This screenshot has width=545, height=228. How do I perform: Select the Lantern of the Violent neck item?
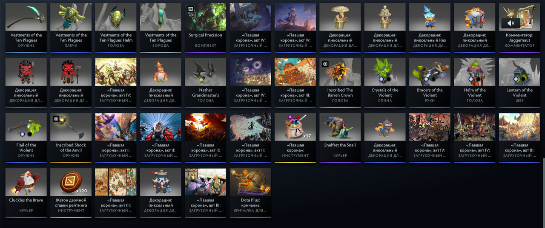pos(519,81)
